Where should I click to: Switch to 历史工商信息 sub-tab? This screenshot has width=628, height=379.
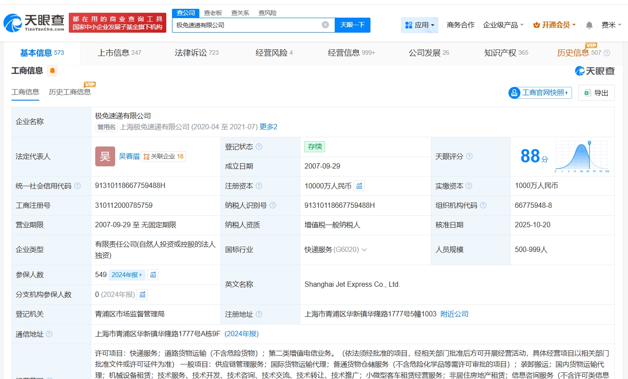pos(70,92)
